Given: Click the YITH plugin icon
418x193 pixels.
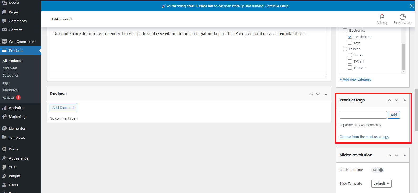Looking at the screenshot, I should tap(4, 167).
